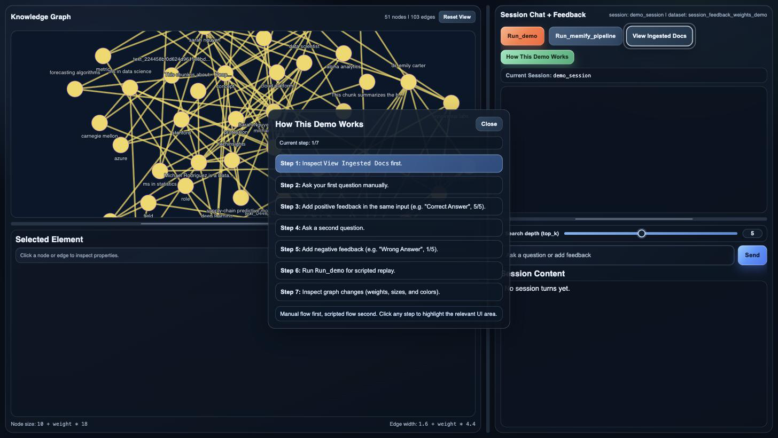Click the Edge width formula text
Viewport: 778px width, 438px height.
(432, 424)
